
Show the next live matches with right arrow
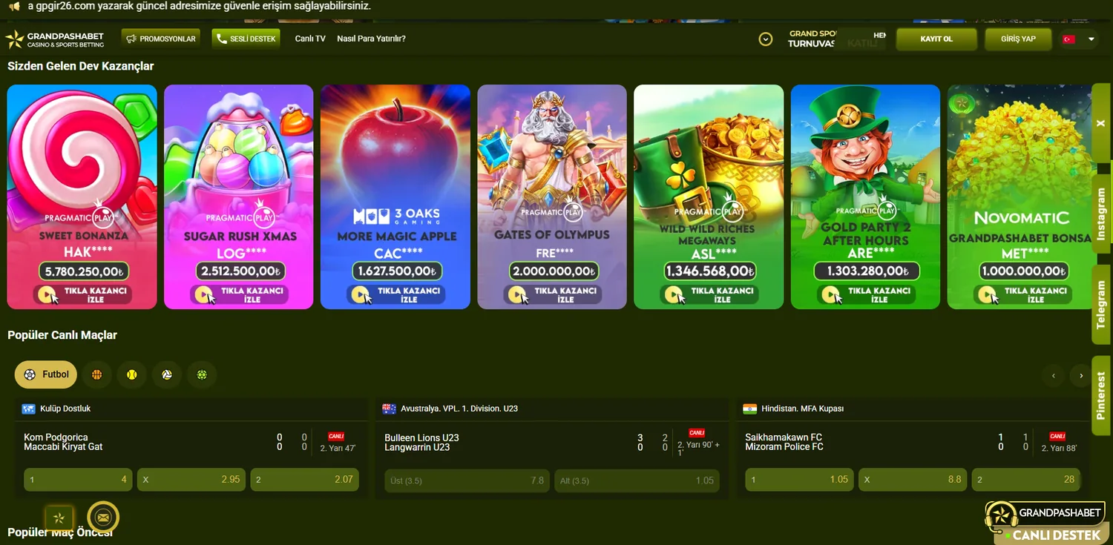[x=1081, y=376]
